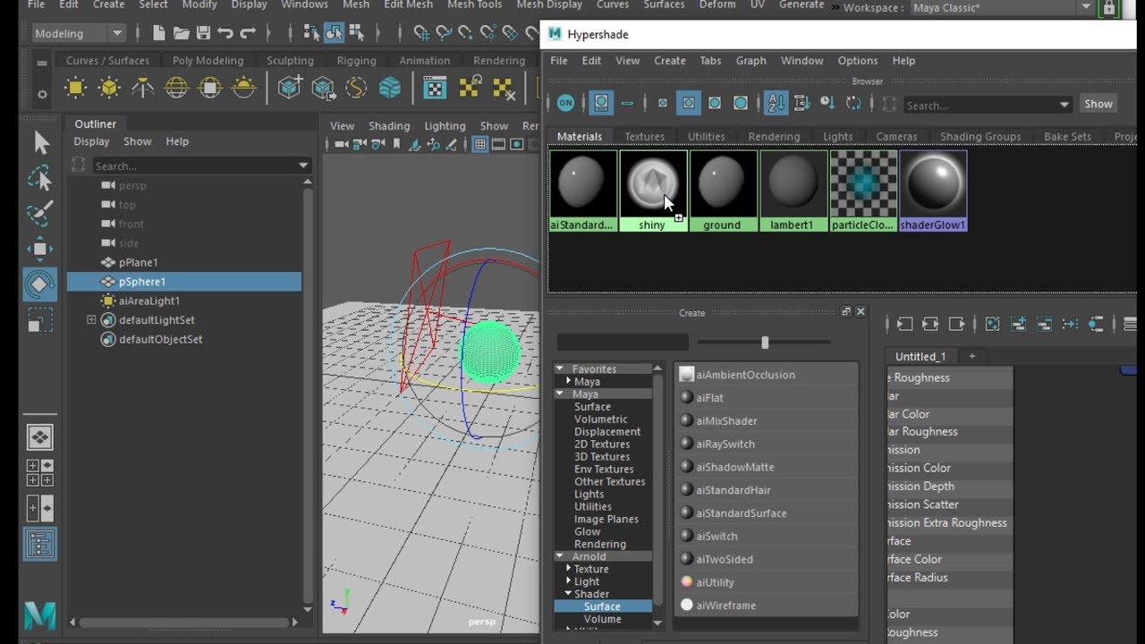Create an aiStandardSurface shader
The height and width of the screenshot is (644, 1145).
741,513
